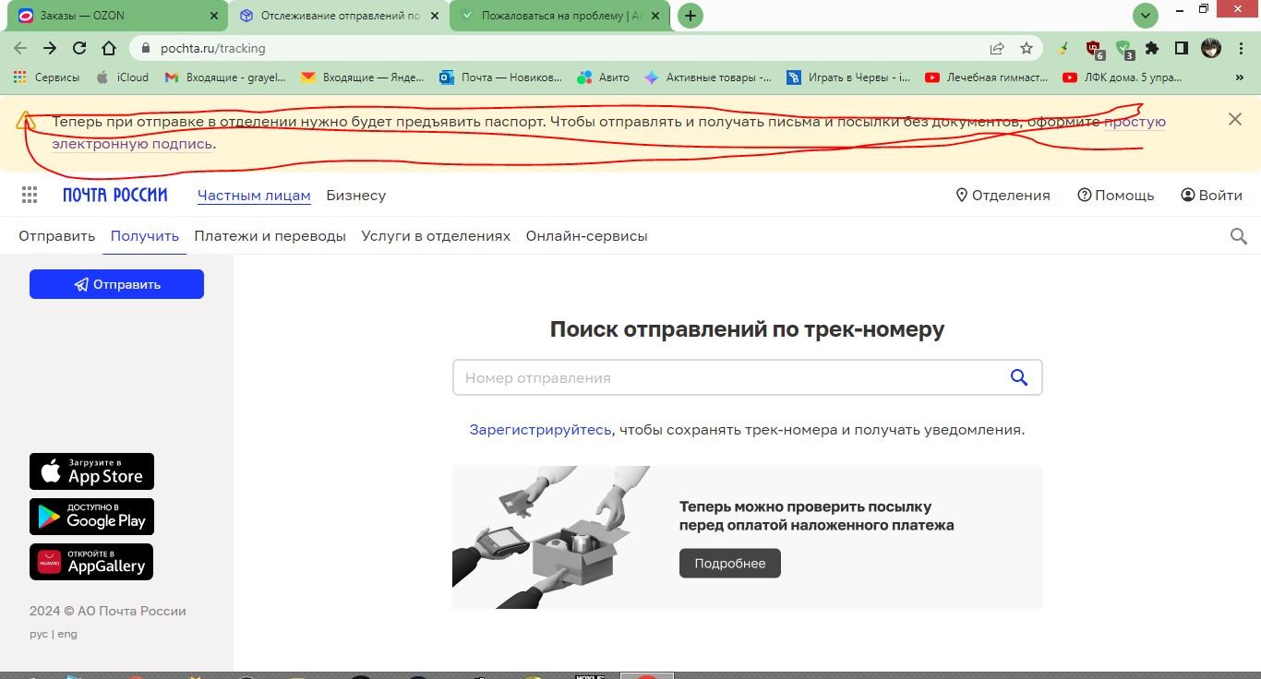Image resolution: width=1261 pixels, height=679 pixels.
Task: Click the Авито bookmark icon
Action: (585, 77)
